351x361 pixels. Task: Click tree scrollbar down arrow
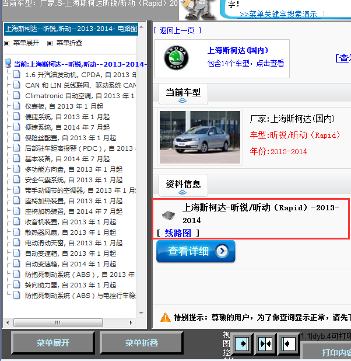point(141,313)
